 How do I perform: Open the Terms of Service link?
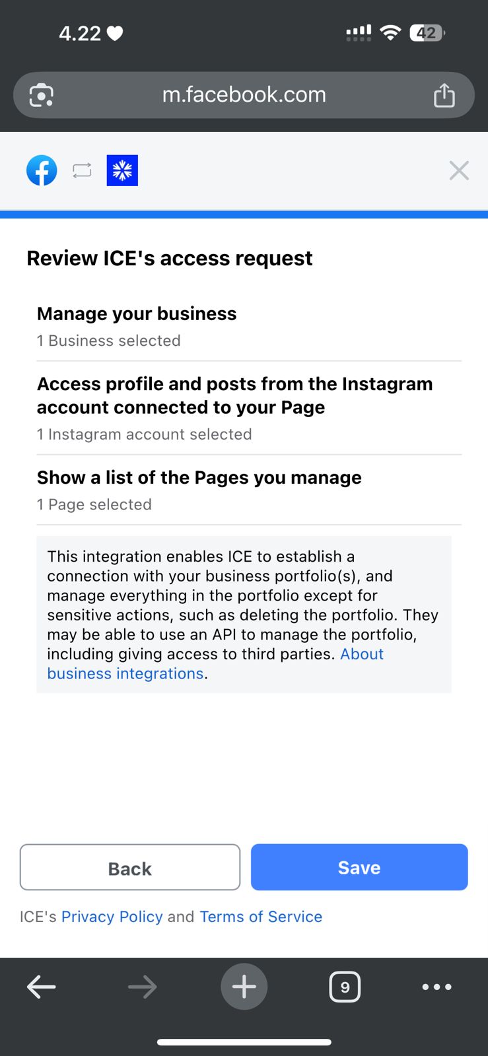point(261,917)
